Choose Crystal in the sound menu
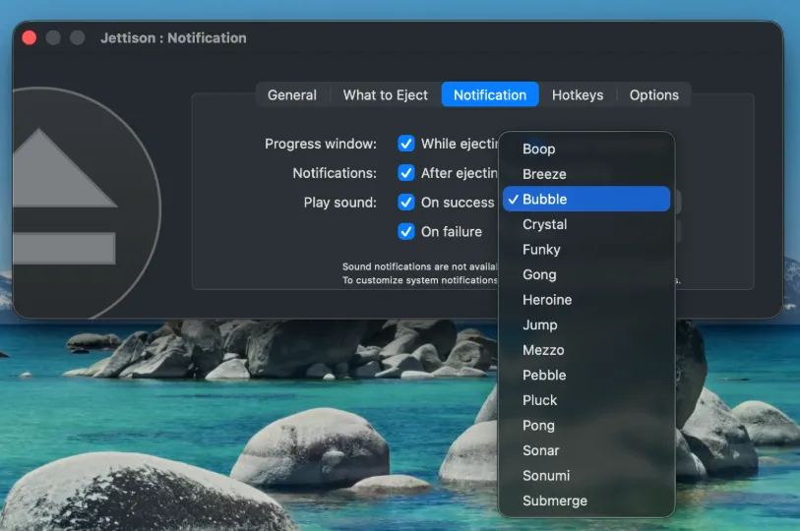The width and height of the screenshot is (800, 531). point(586,224)
